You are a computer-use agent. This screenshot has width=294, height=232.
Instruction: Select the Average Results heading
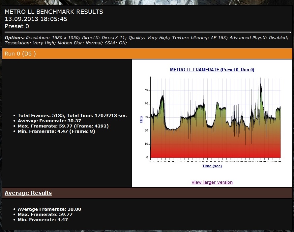pos(28,193)
